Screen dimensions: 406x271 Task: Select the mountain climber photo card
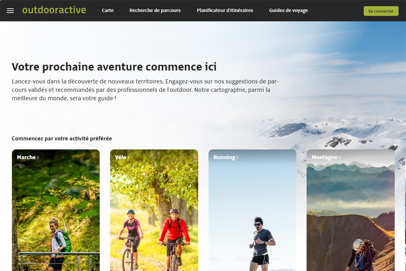pos(351,210)
